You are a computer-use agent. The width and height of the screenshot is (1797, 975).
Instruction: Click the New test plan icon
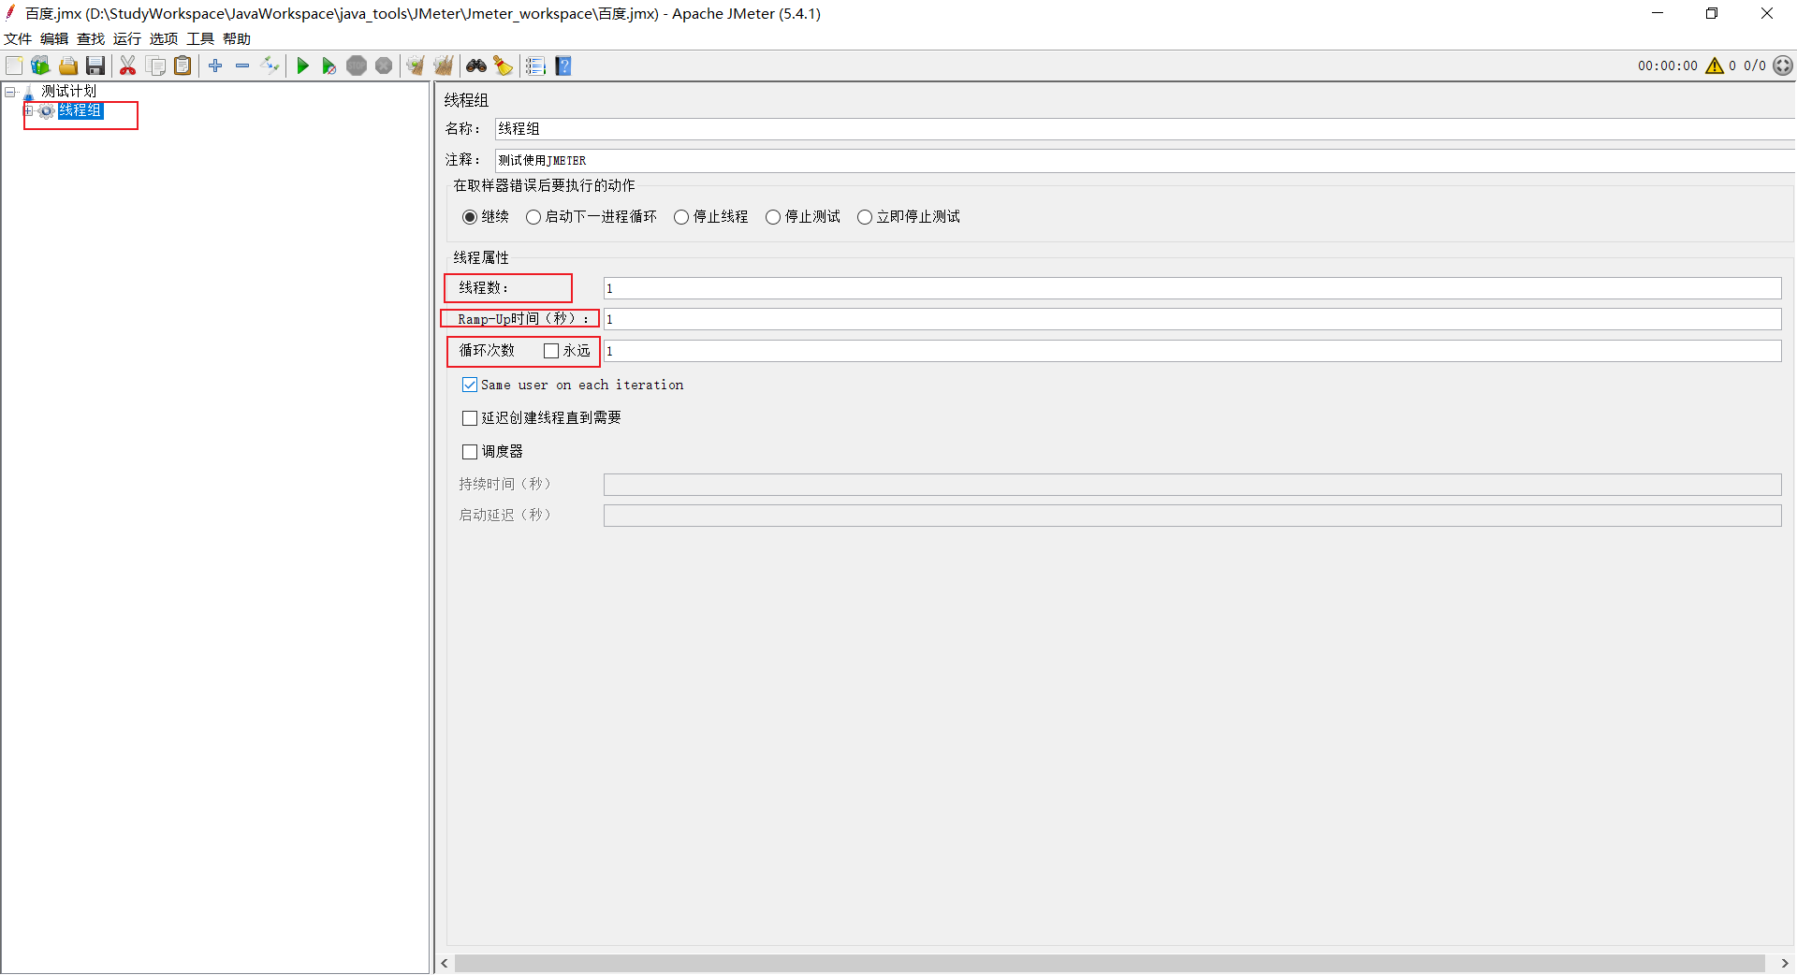[14, 65]
